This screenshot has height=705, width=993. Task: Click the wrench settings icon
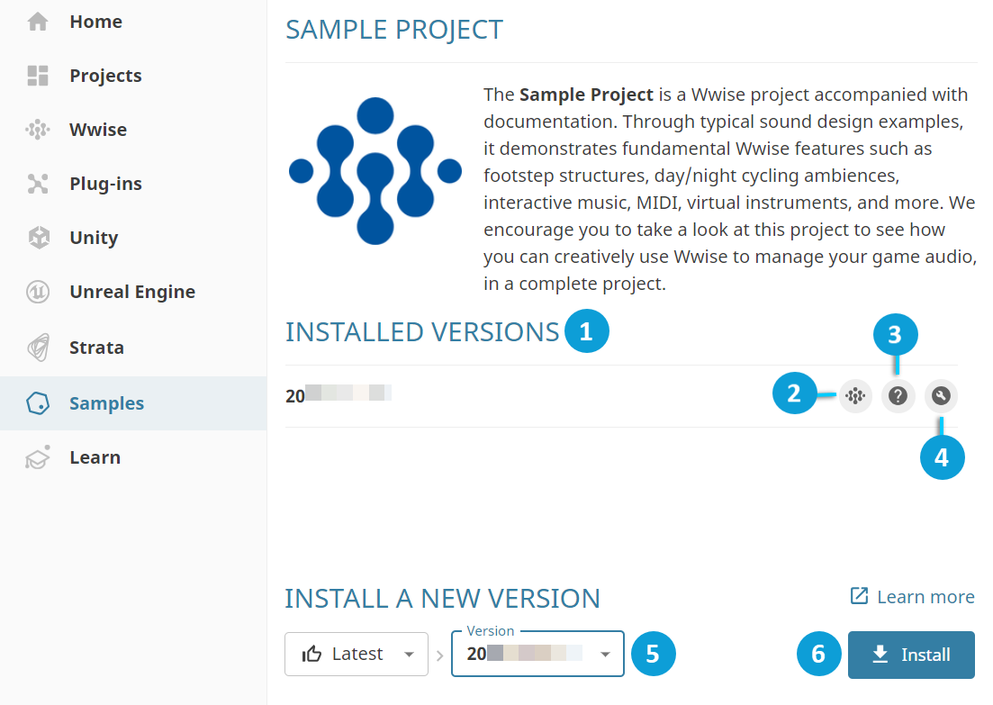click(941, 395)
